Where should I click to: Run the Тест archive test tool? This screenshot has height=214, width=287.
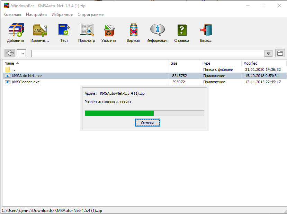tap(64, 30)
